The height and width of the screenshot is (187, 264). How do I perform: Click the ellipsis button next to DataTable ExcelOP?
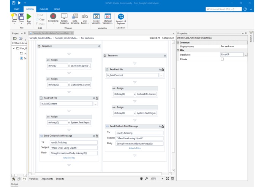point(246,55)
